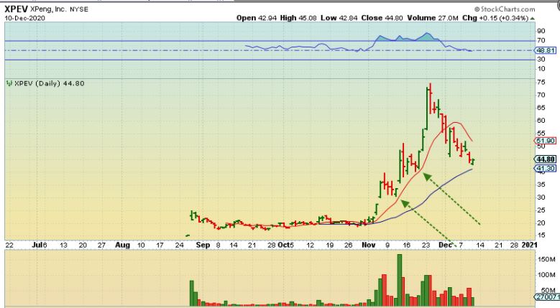Click the RSI axis label 10
This screenshot has width=560, height=308.
[541, 68]
